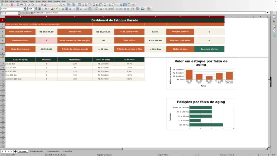Screen dimensions: 277x156
Task: Click the font color red A swatch
Action: coord(52,9)
